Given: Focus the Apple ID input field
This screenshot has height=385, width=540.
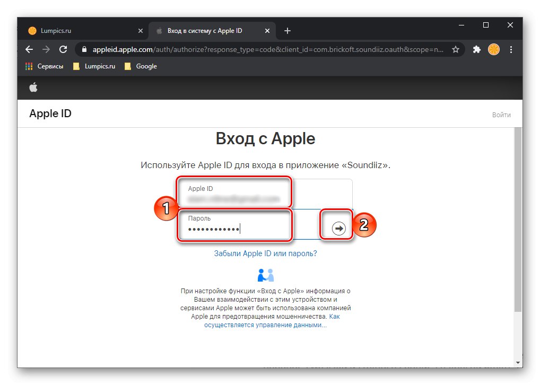Looking at the screenshot, I should (265, 194).
